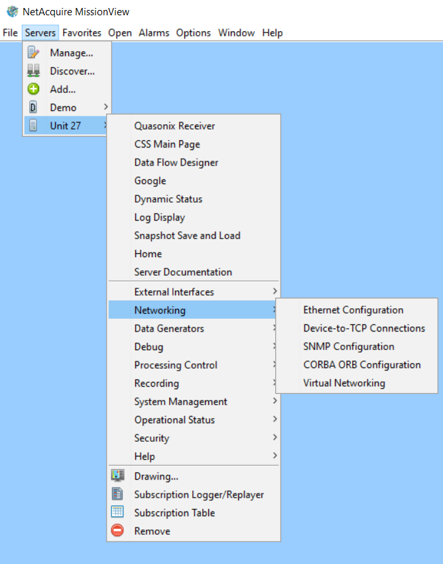Open SNMP Configuration
The height and width of the screenshot is (564, 443).
357,346
